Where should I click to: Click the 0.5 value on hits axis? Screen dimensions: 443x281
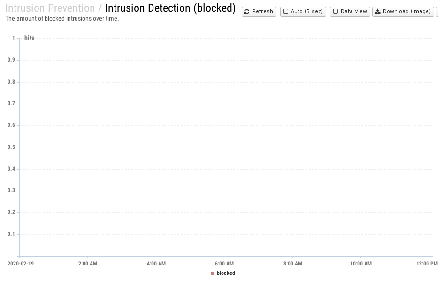(11, 147)
